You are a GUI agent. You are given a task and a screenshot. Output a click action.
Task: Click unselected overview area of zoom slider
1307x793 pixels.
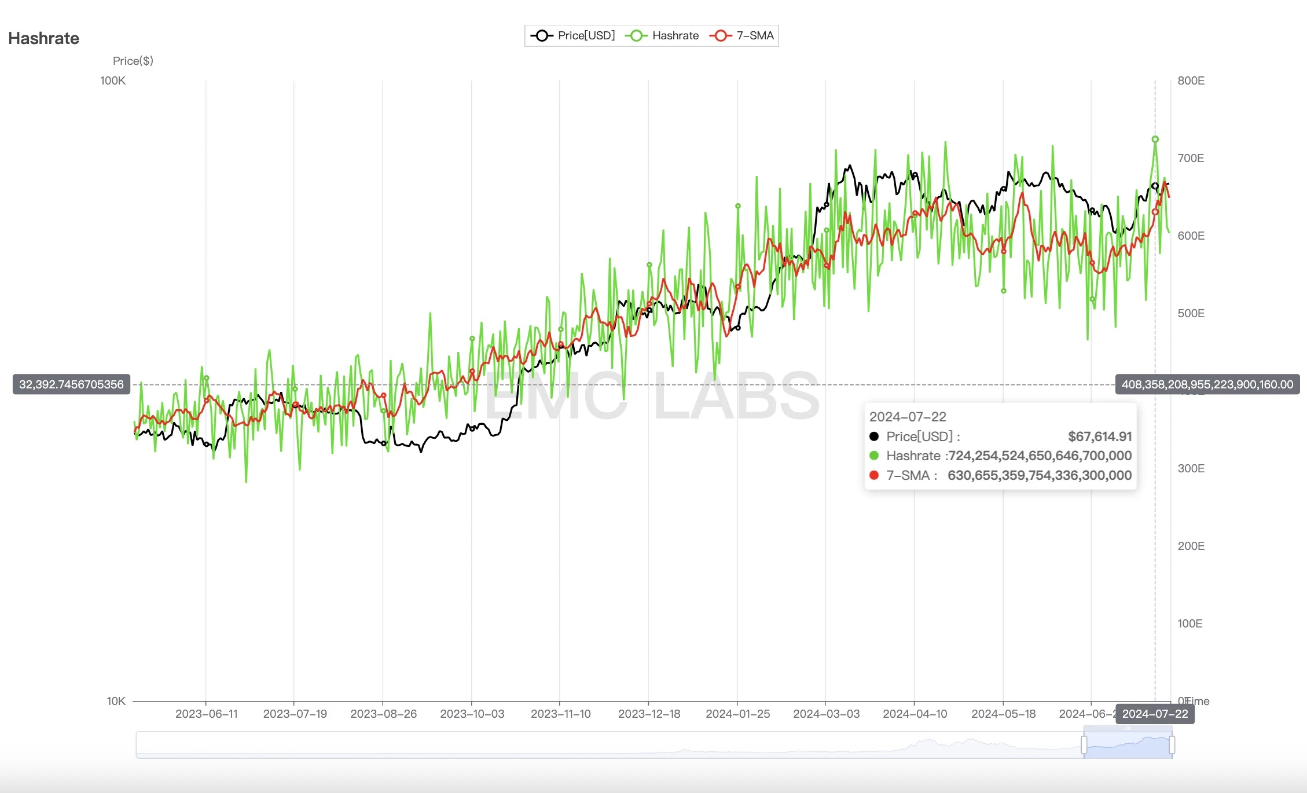[x=579, y=746]
